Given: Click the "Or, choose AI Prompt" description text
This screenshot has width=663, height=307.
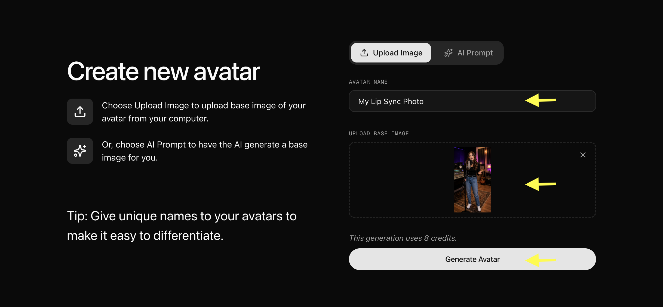Looking at the screenshot, I should tap(205, 151).
